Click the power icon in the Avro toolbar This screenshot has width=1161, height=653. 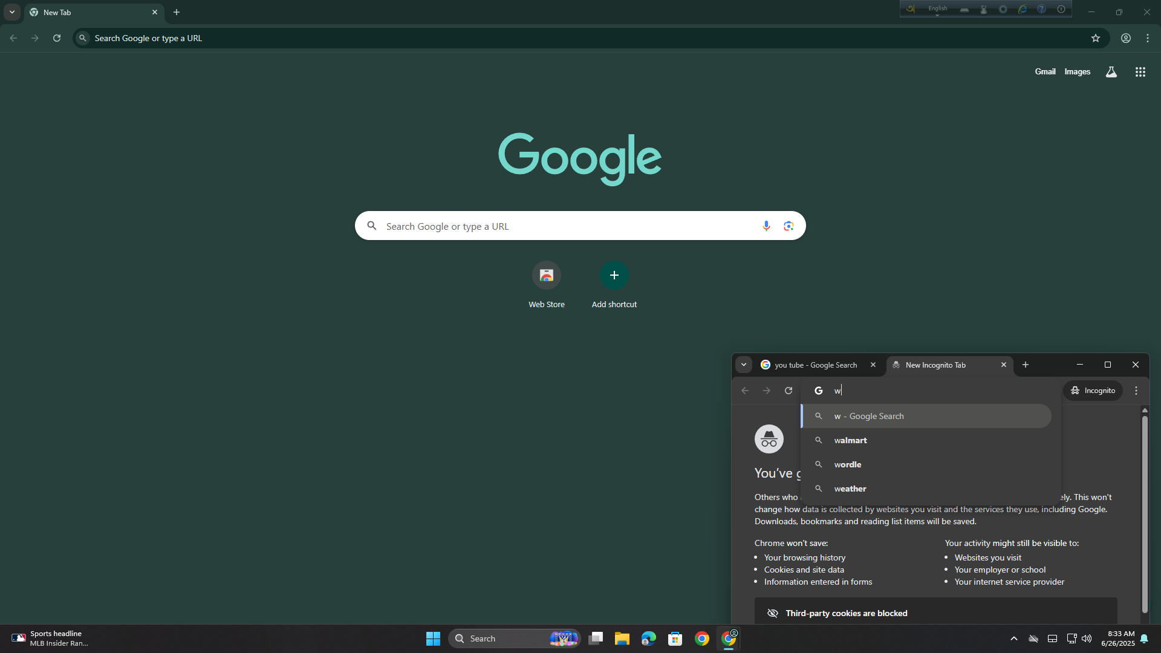point(1061,9)
